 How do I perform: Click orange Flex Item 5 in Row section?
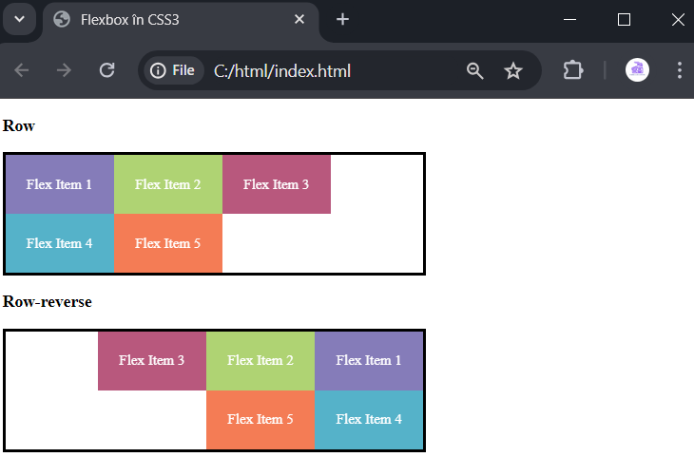(168, 243)
